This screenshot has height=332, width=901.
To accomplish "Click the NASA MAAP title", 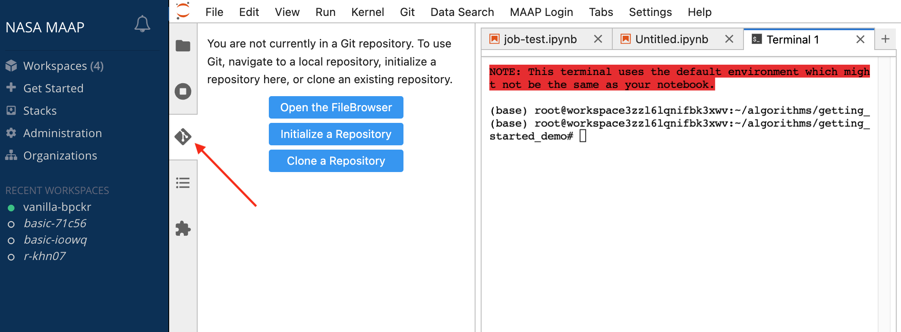I will pyautogui.click(x=45, y=27).
